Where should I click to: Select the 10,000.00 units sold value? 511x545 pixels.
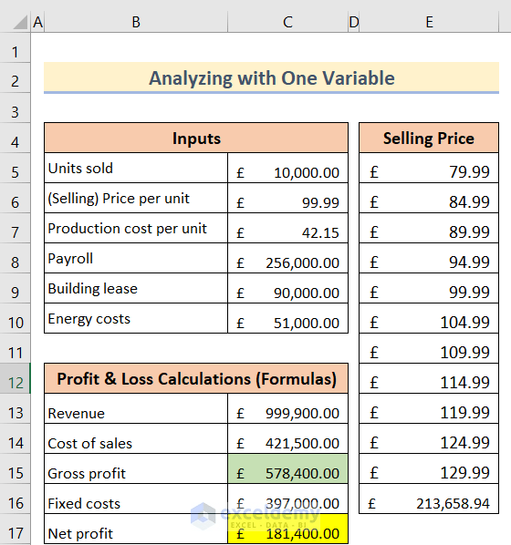[x=287, y=168]
